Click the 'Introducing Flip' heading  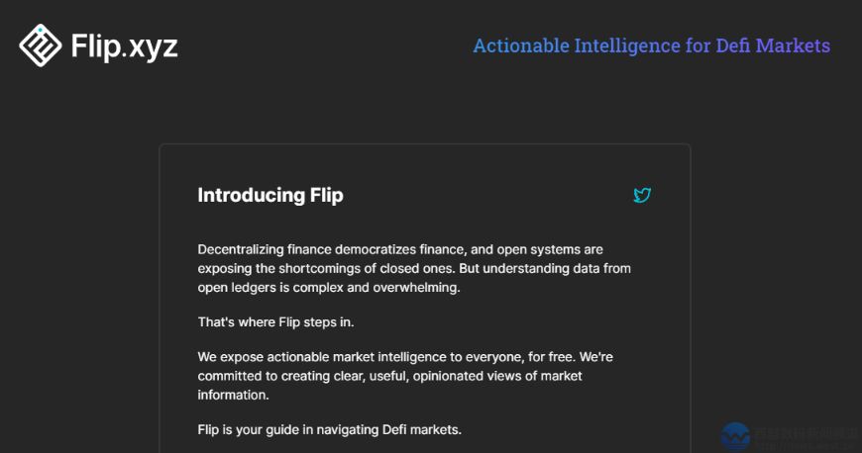(270, 195)
